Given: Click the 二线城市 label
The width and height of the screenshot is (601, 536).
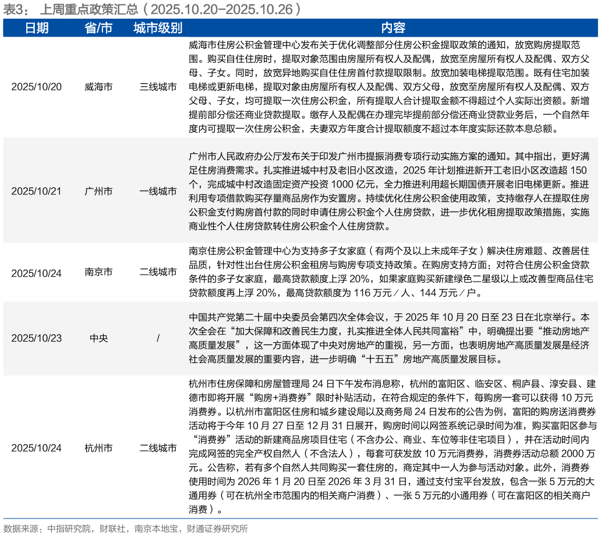Looking at the screenshot, I should [158, 449].
